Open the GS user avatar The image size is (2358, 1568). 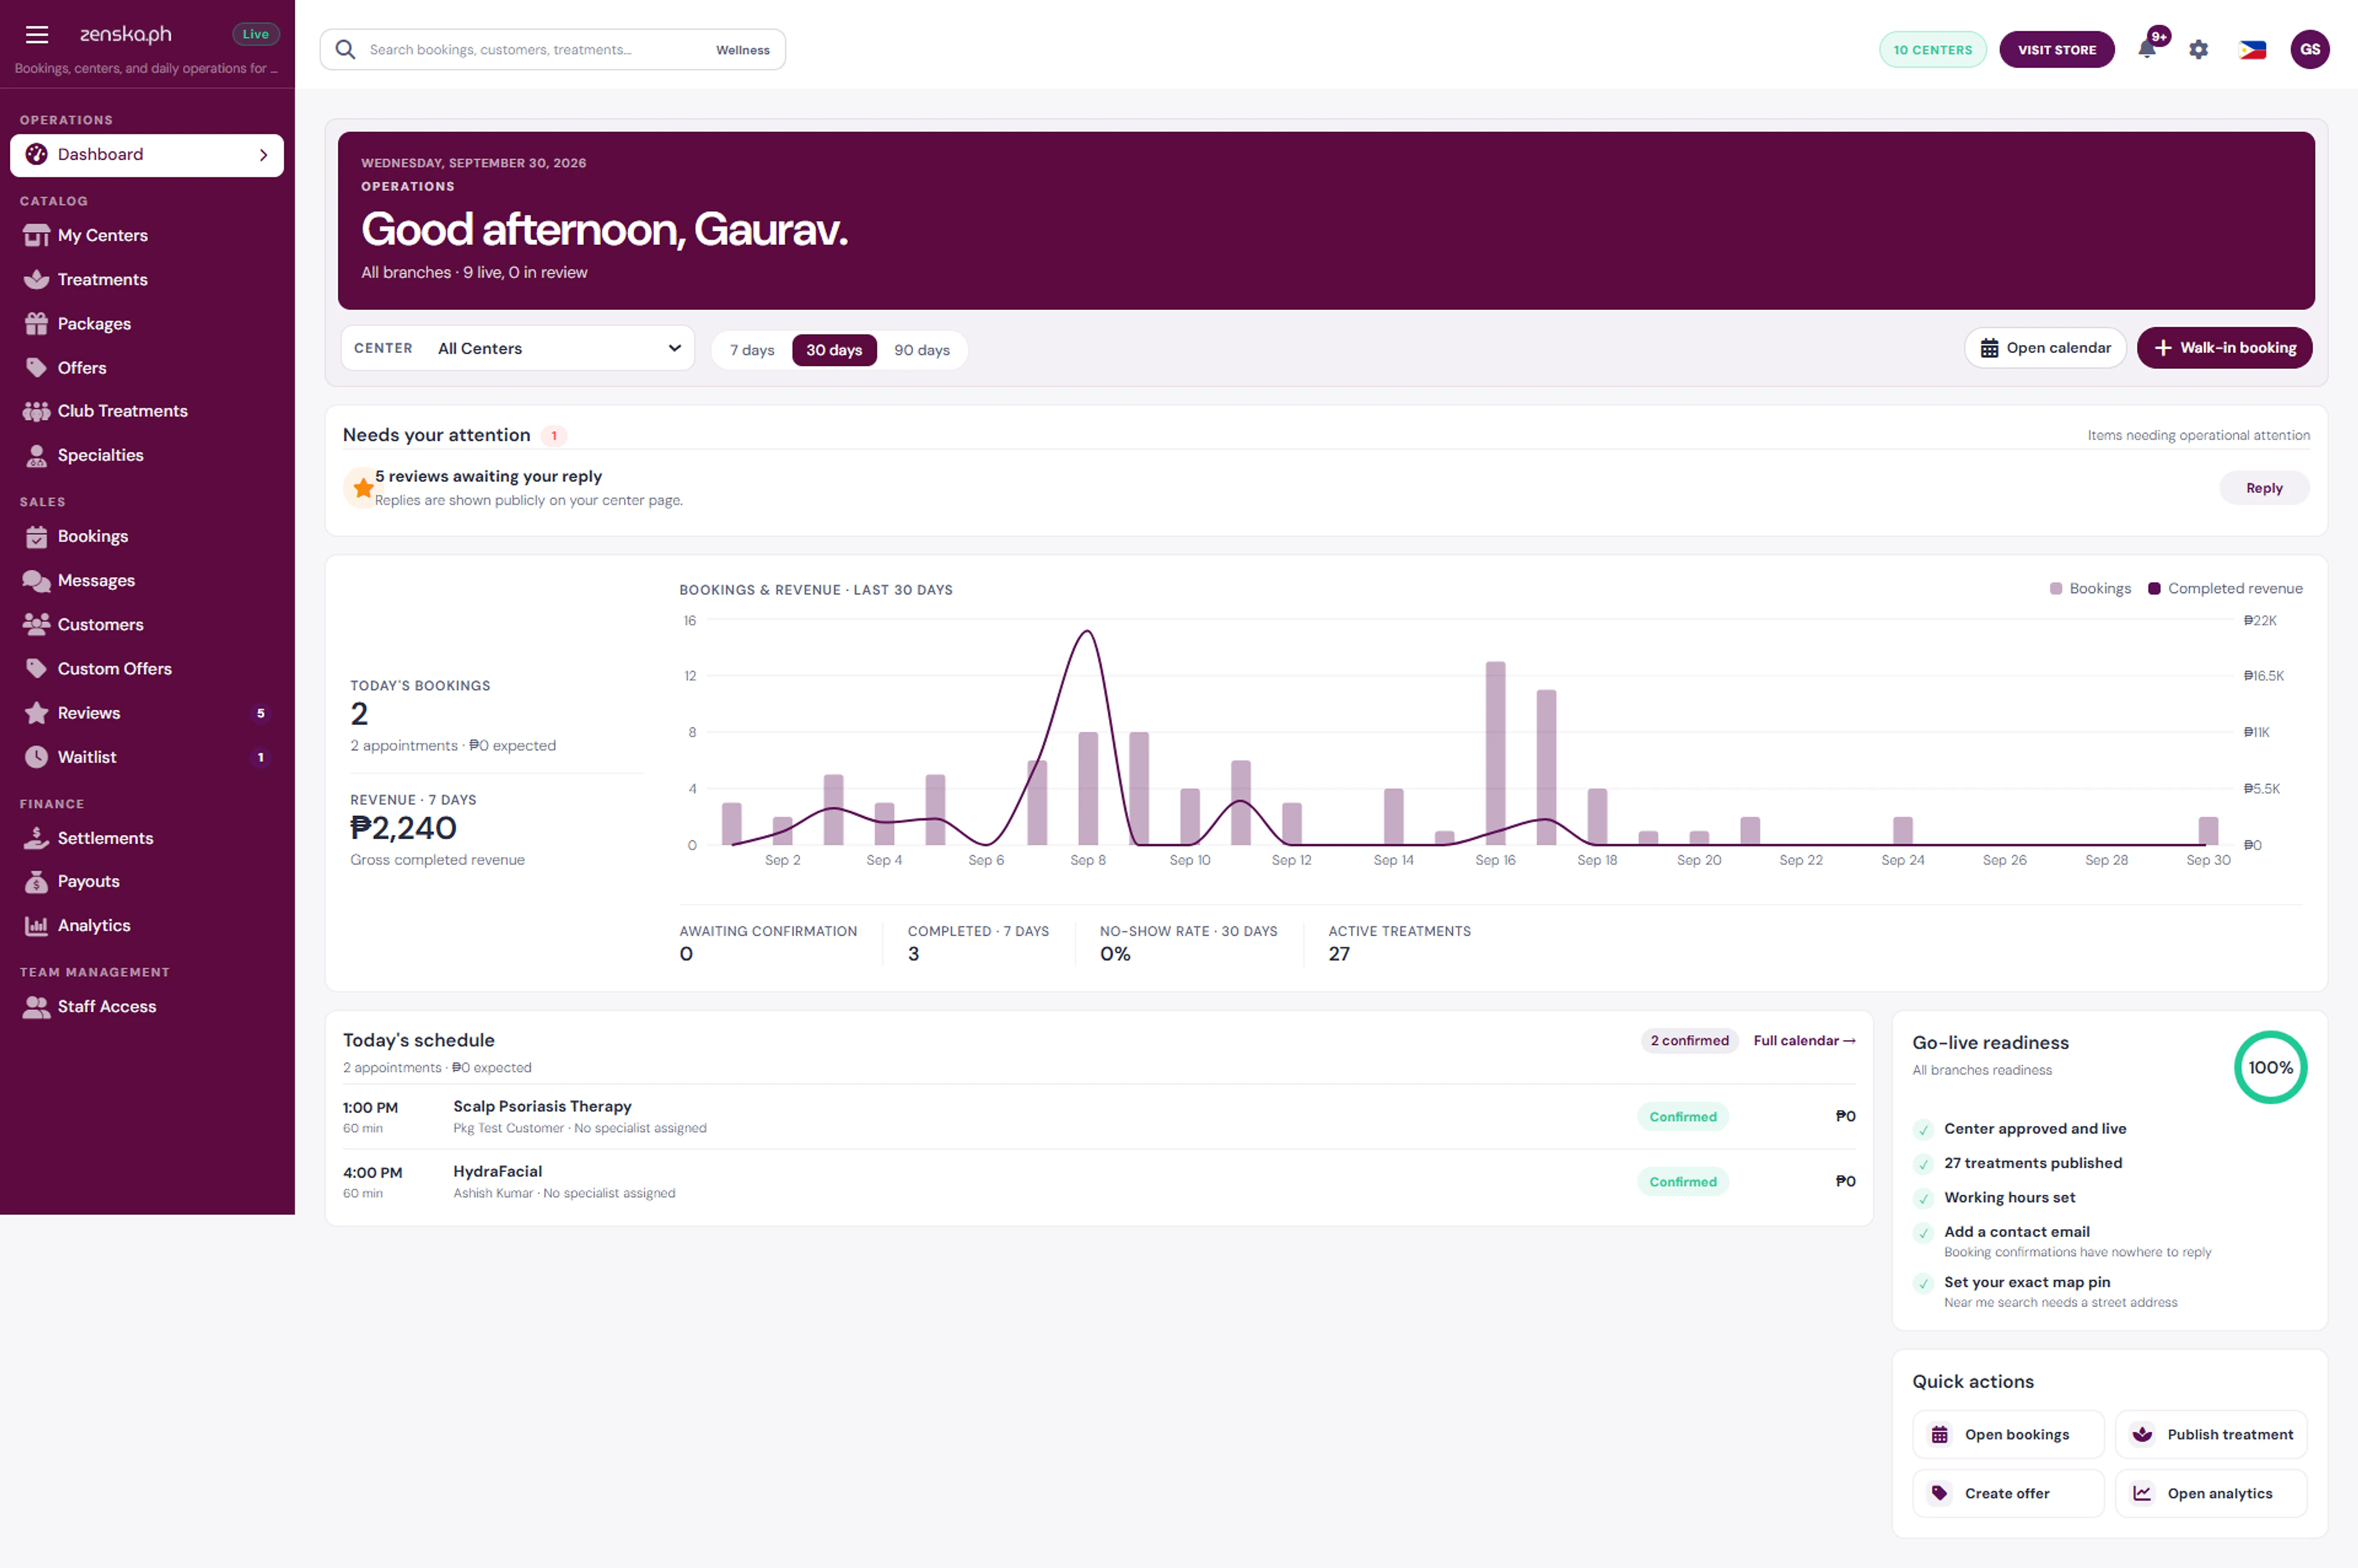pos(2309,49)
